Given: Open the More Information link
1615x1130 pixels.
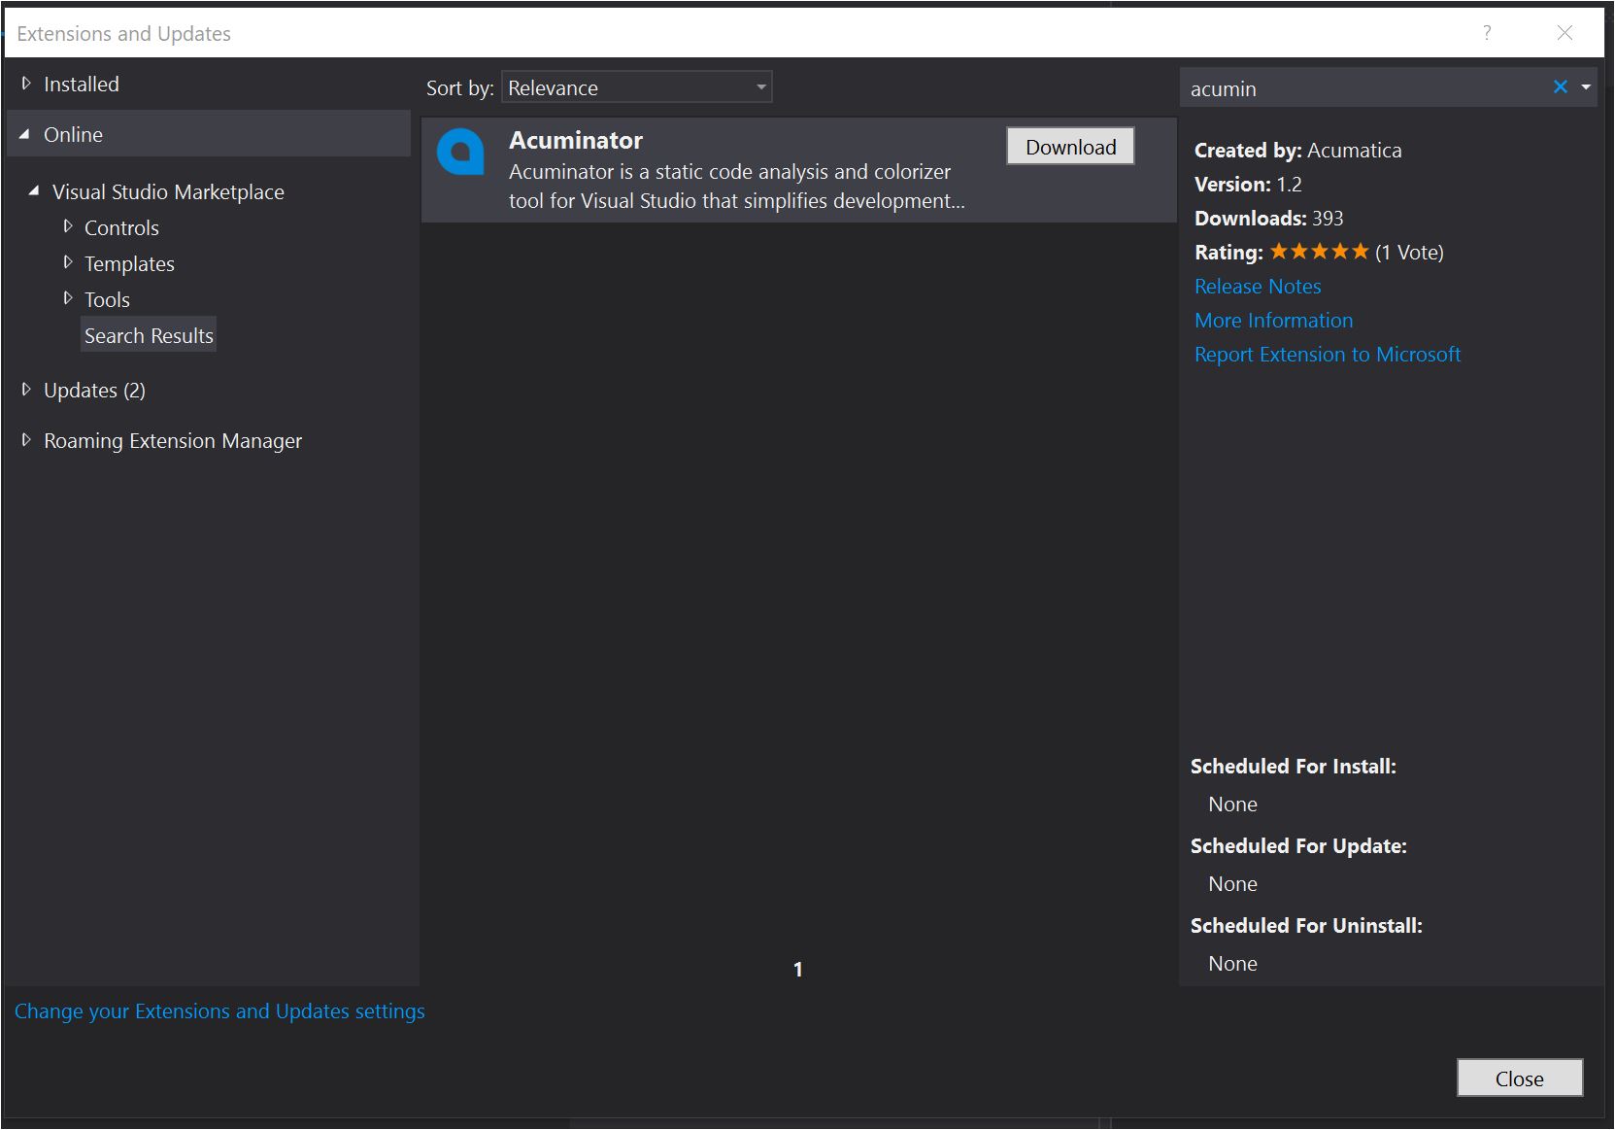Looking at the screenshot, I should tap(1273, 320).
